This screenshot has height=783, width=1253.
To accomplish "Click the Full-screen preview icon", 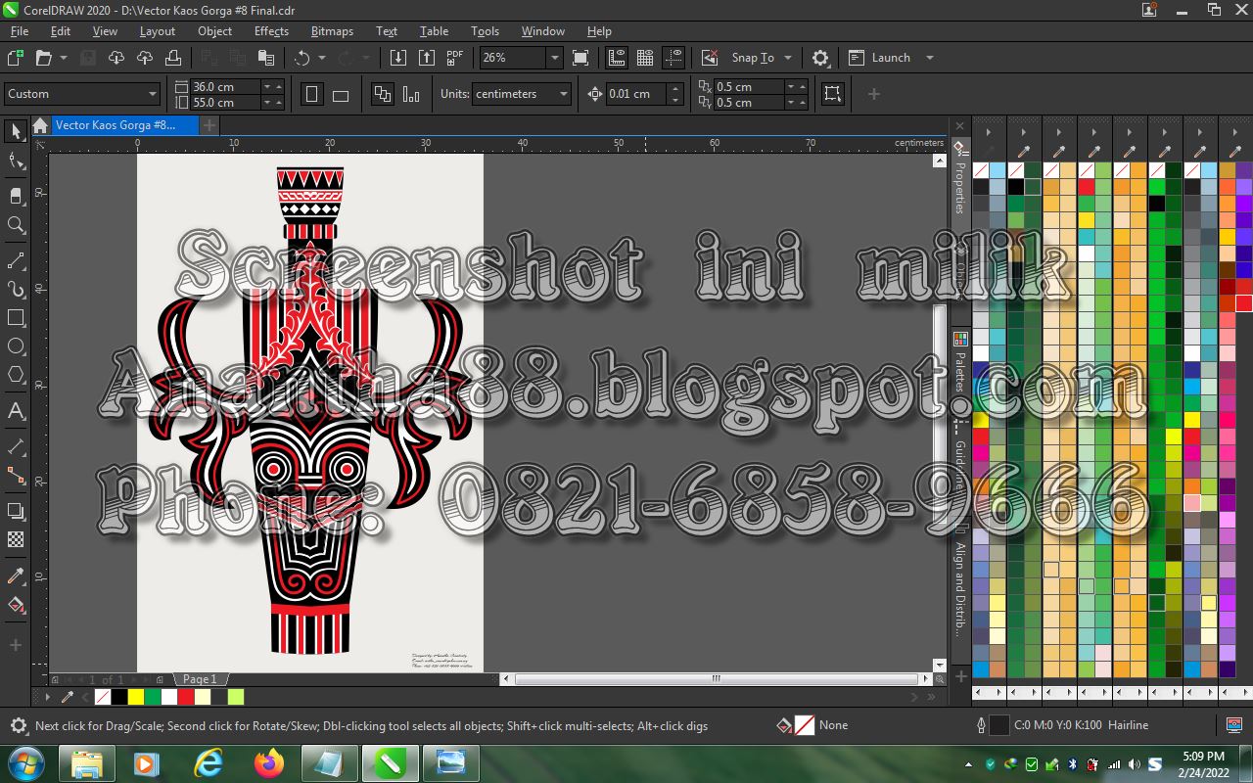I will click(580, 58).
